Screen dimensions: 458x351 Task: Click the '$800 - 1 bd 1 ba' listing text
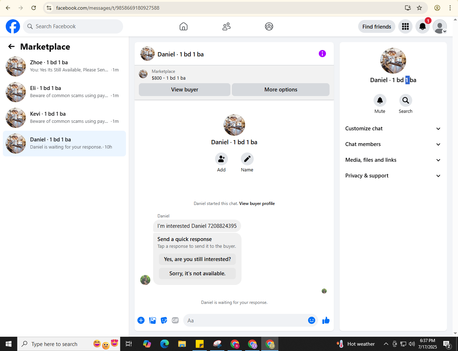point(169,78)
